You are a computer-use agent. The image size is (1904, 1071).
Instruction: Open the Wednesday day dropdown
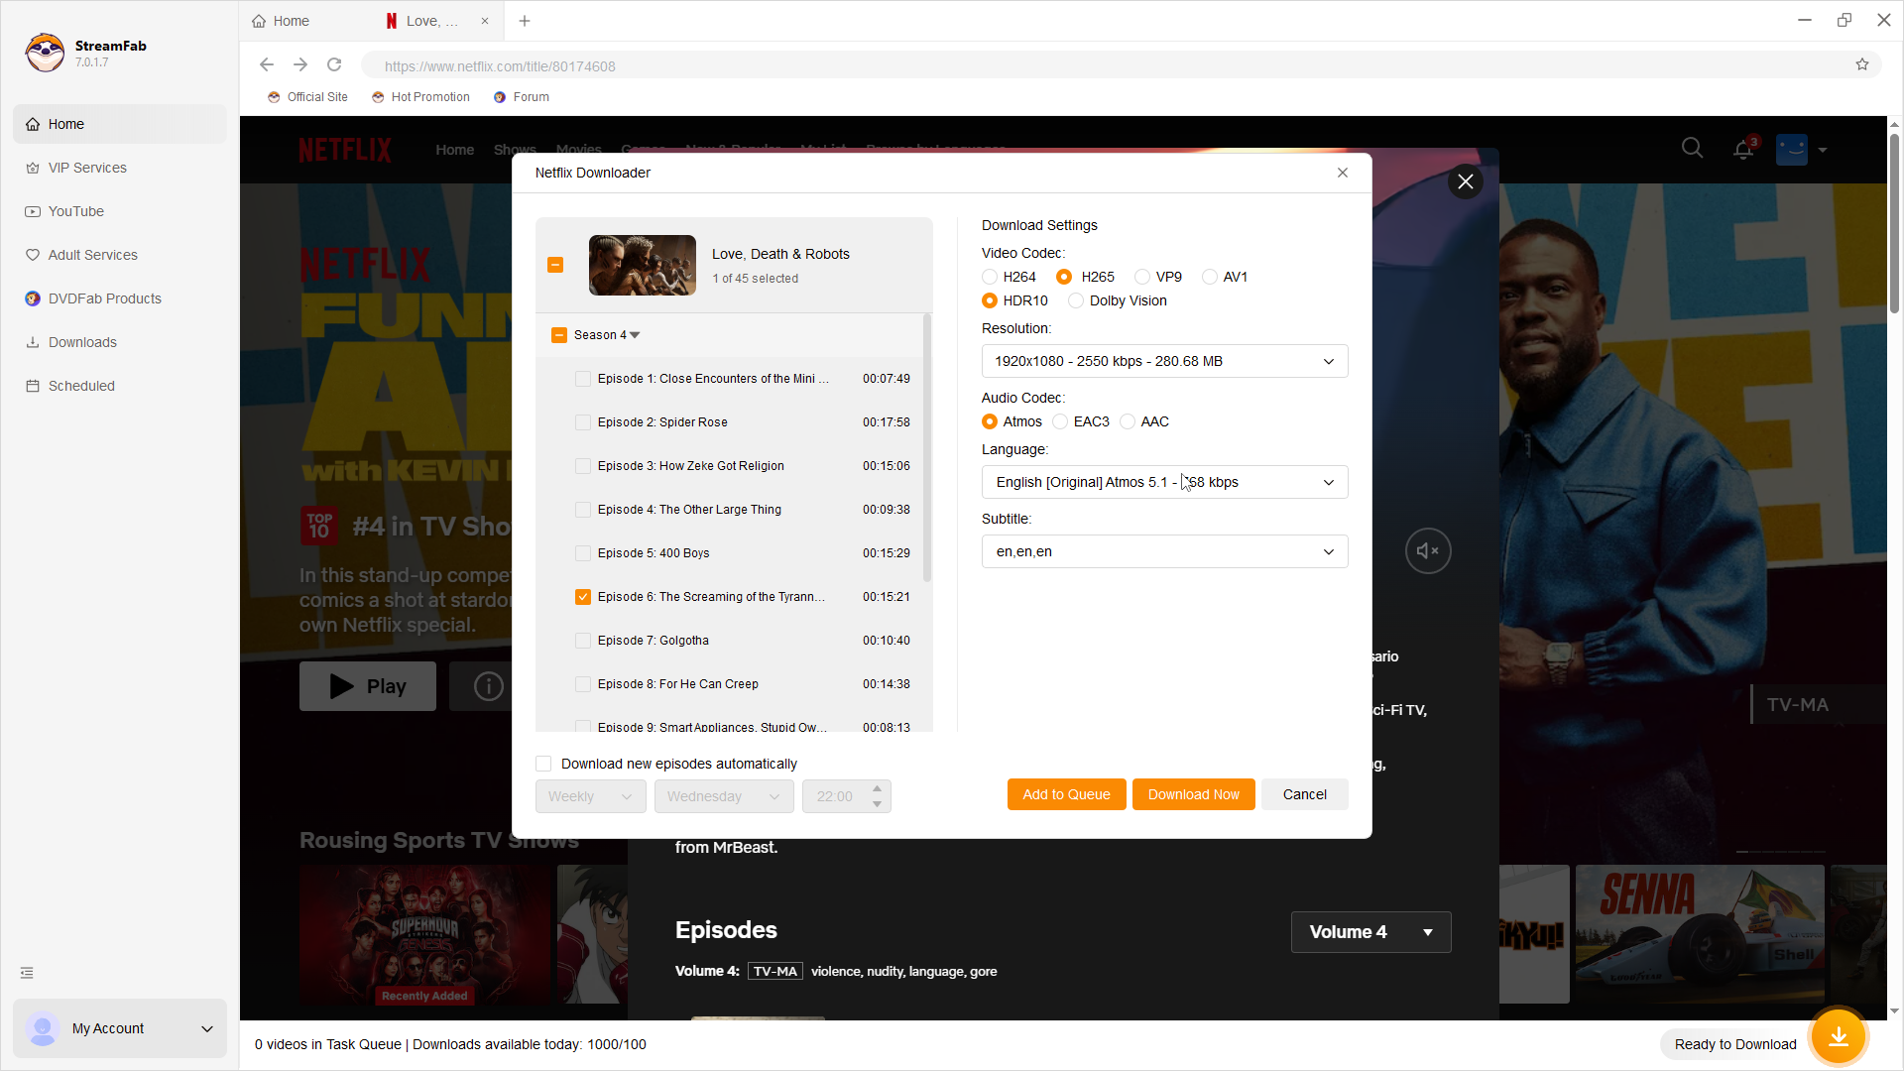723,796
